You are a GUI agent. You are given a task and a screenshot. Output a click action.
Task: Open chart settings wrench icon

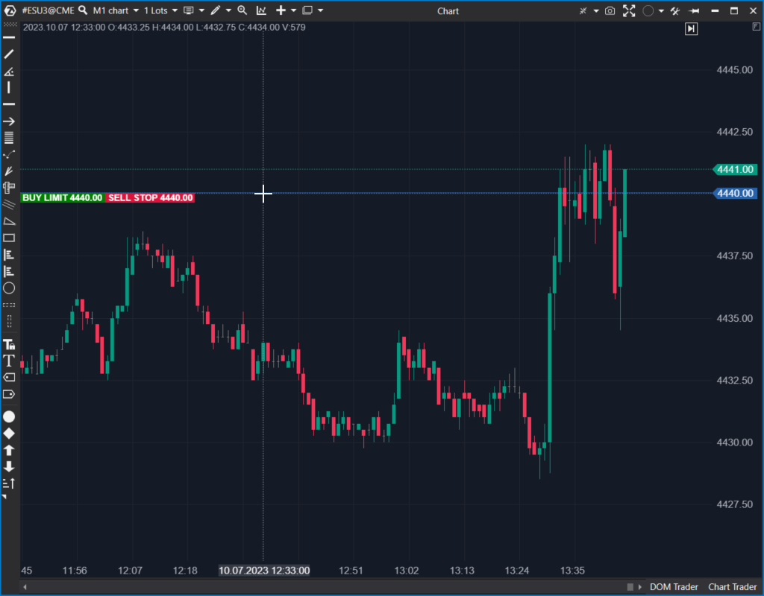point(675,10)
